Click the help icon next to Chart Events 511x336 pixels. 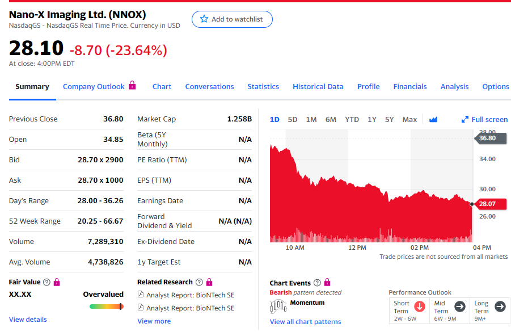(x=317, y=283)
